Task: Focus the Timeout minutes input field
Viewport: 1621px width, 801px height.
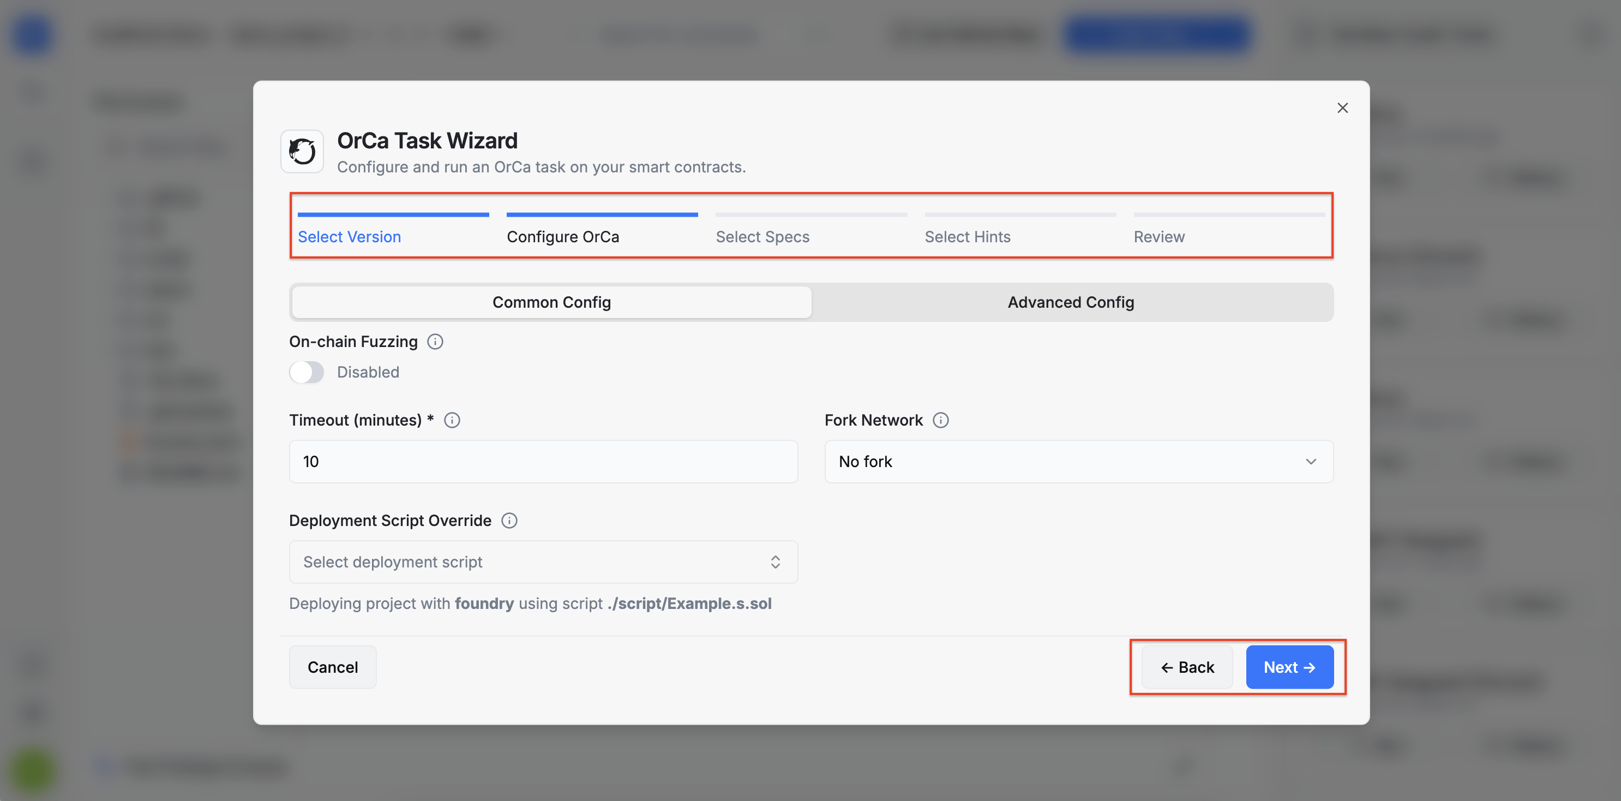Action: 543,462
